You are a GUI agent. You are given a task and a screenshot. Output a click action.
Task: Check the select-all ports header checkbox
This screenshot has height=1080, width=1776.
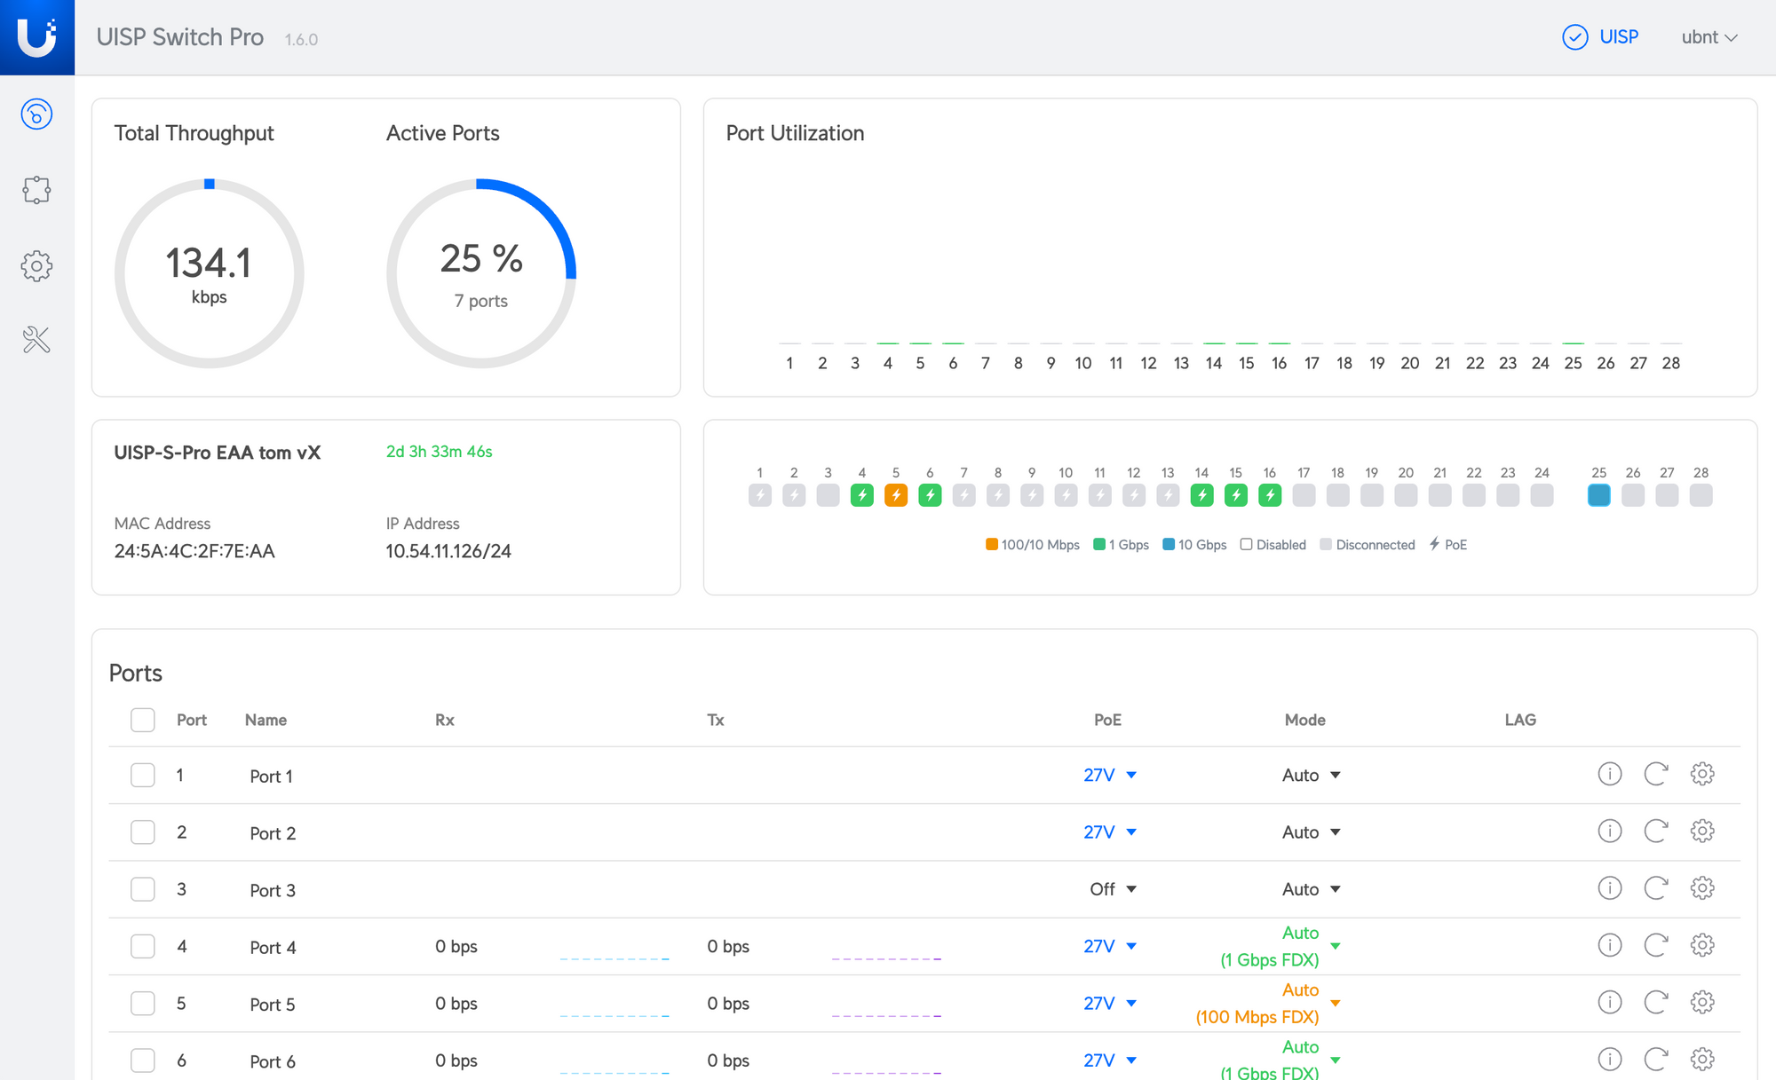click(x=143, y=720)
